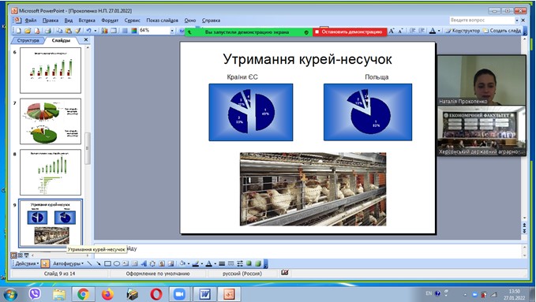Image resolution: width=536 pixels, height=302 pixels.
Task: Click the Создать слайд button
Action: pyautogui.click(x=502, y=31)
